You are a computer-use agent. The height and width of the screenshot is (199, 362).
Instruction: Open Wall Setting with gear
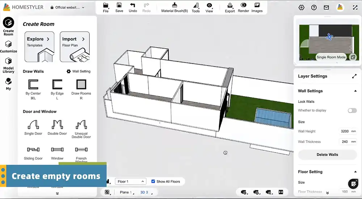(79, 71)
